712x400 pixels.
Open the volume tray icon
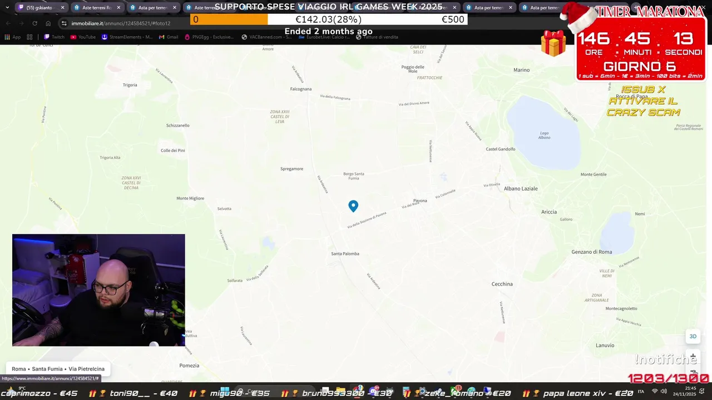pos(664,392)
